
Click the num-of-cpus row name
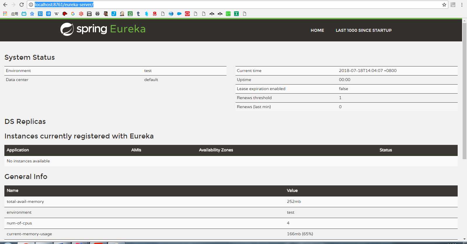click(x=19, y=223)
